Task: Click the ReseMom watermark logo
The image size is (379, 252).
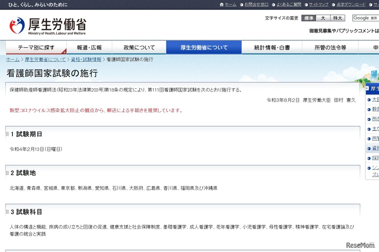Action: pos(360,245)
